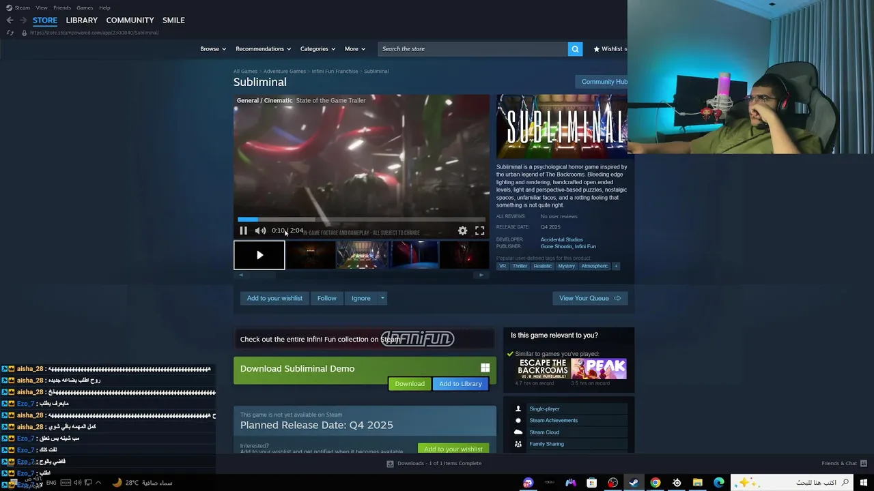This screenshot has width=874, height=491.
Task: Select the Atmospheric tag
Action: click(x=594, y=266)
